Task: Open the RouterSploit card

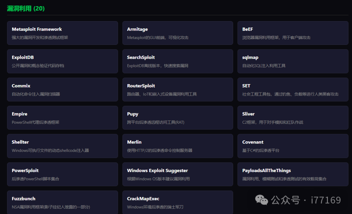Action: click(178, 90)
